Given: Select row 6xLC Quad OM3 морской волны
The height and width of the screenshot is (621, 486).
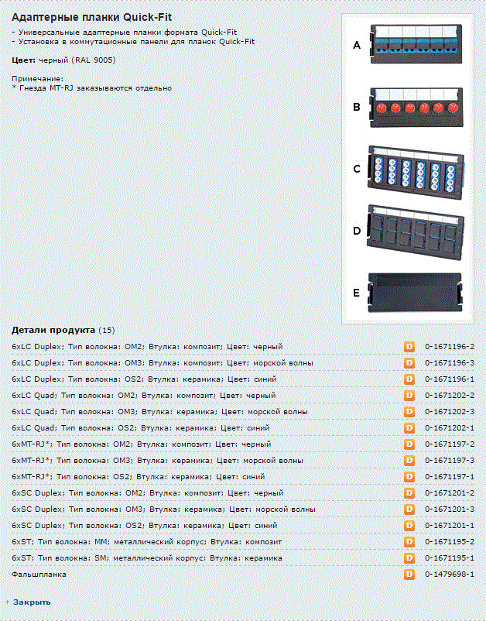Looking at the screenshot, I should tap(160, 411).
